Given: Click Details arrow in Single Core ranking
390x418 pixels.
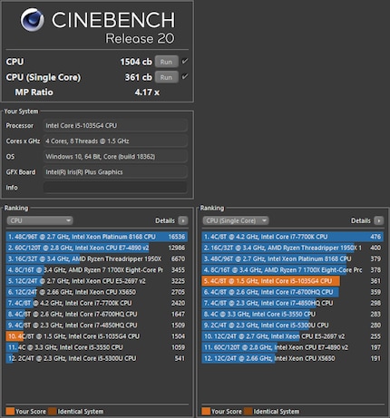Looking at the screenshot, I should click(x=378, y=220).
